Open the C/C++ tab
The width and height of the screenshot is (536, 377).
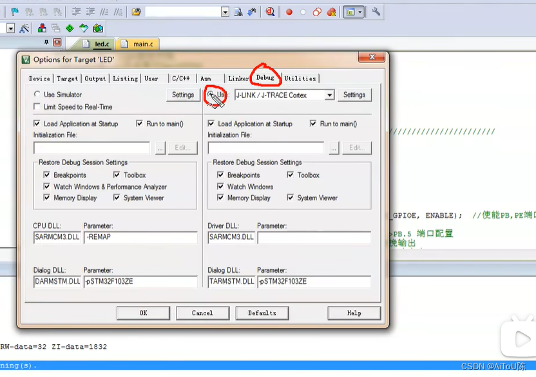point(181,79)
